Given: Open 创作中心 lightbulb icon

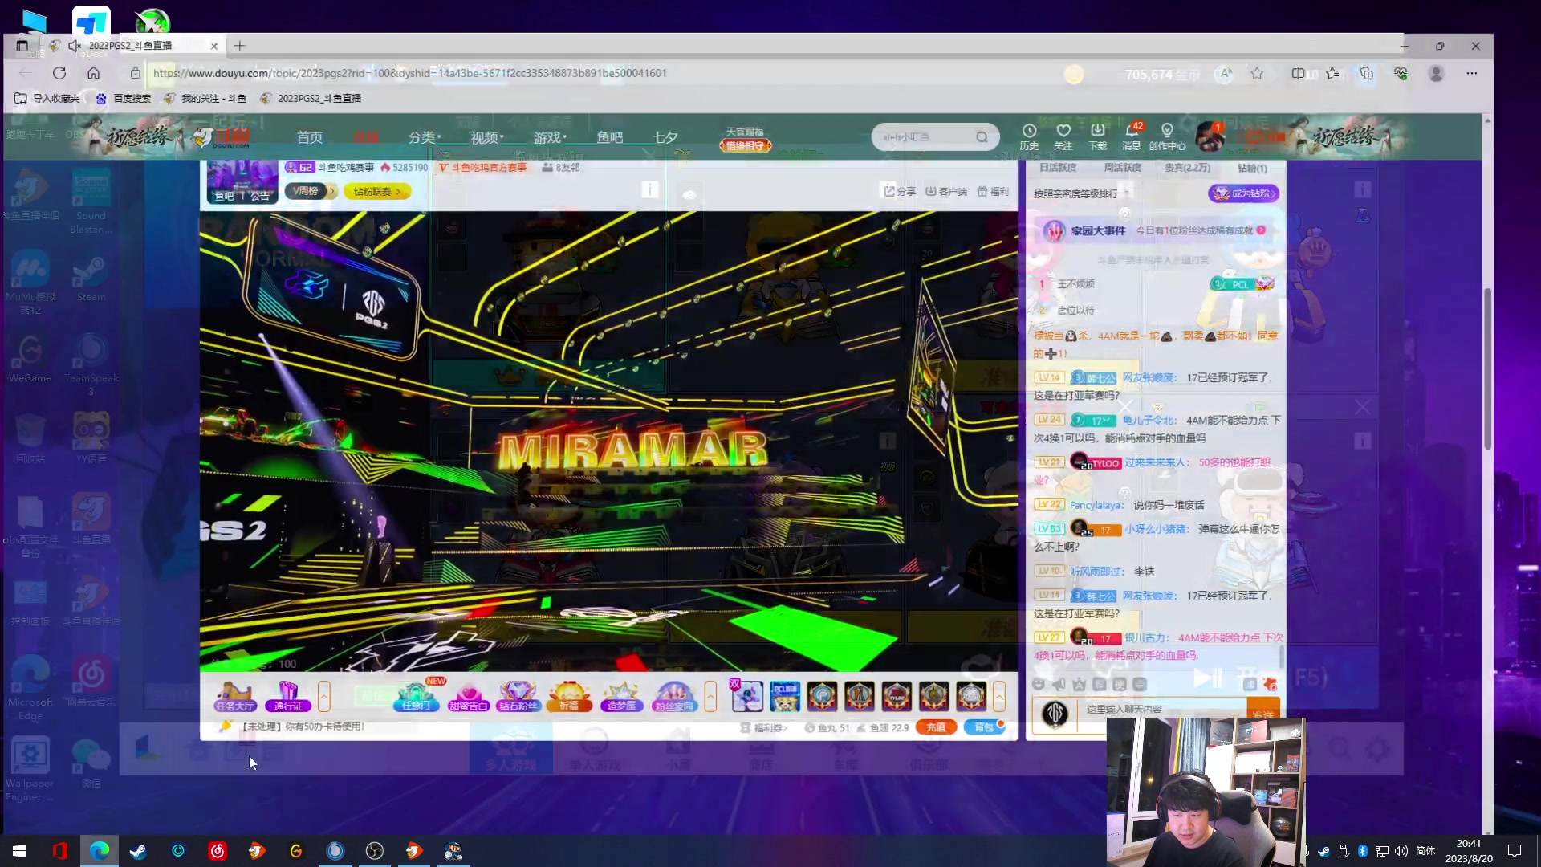Looking at the screenshot, I should pos(1167,131).
